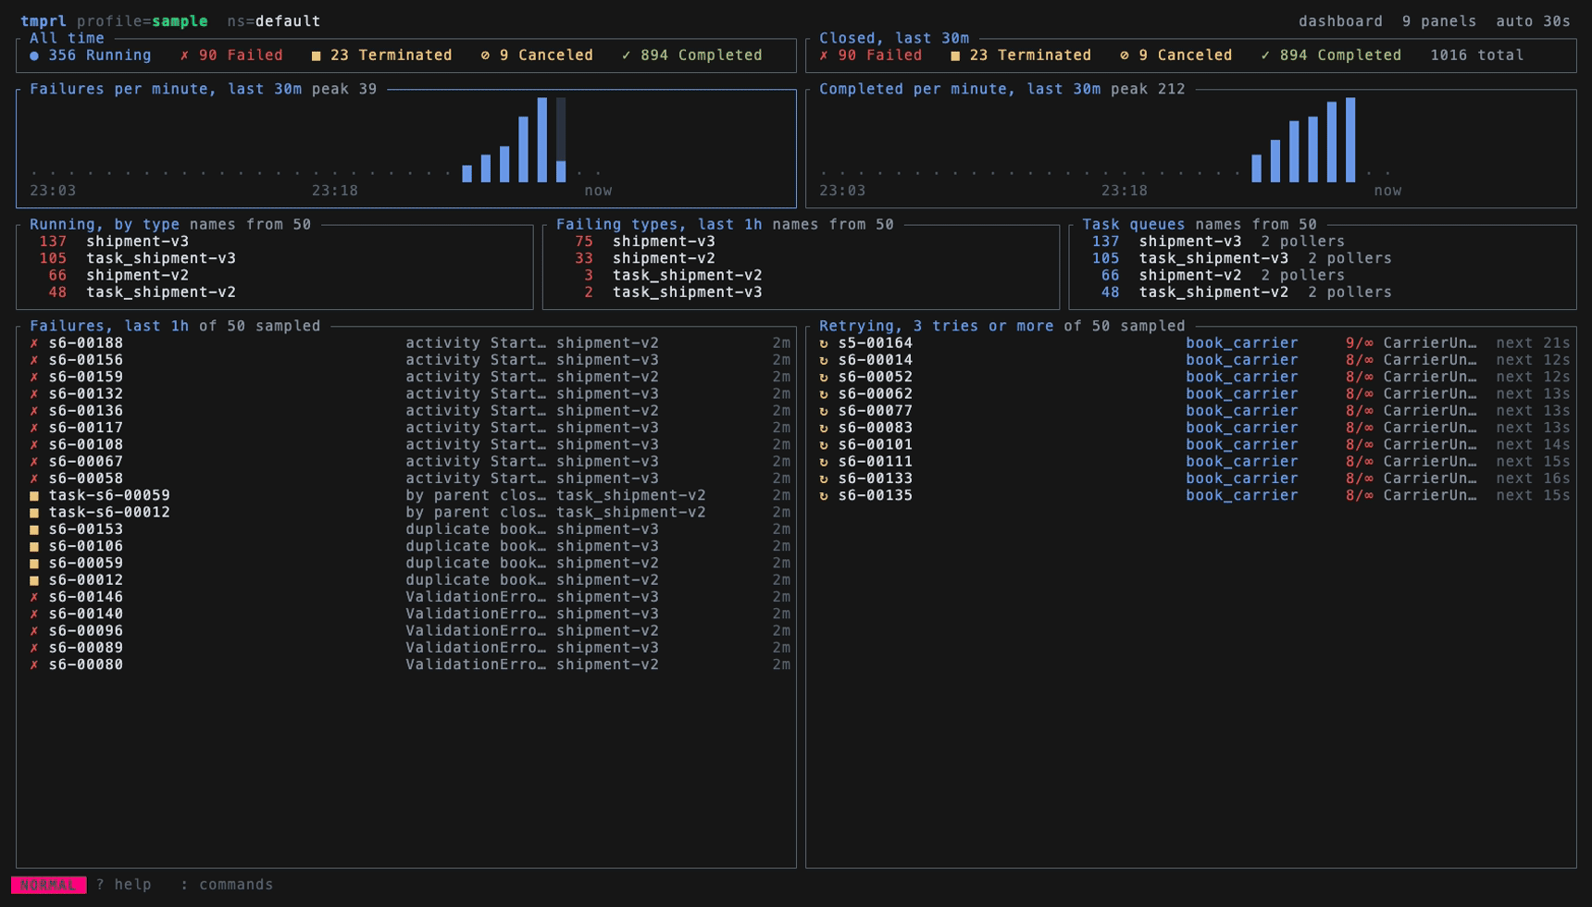Click the next 21s retry timer
1592x907 pixels.
point(1533,343)
